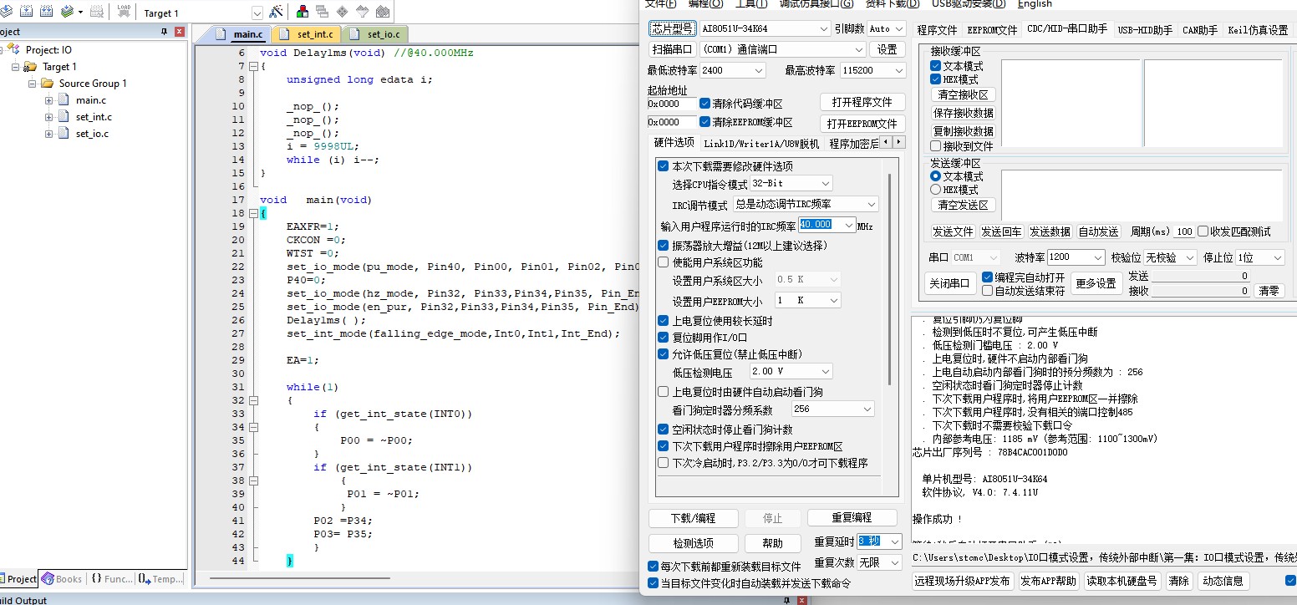1297x605 pixels.
Task: Switch to set_int.c editor tab
Action: click(307, 34)
